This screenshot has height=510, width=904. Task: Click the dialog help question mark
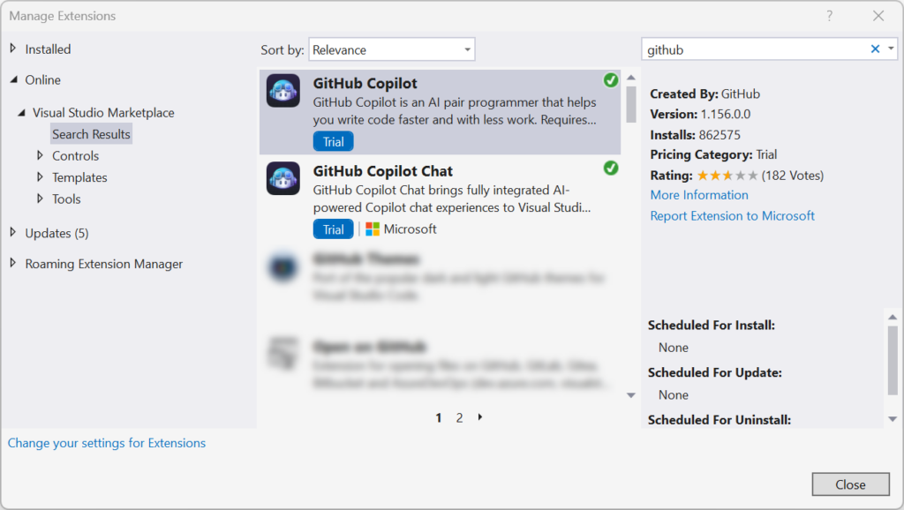[830, 15]
